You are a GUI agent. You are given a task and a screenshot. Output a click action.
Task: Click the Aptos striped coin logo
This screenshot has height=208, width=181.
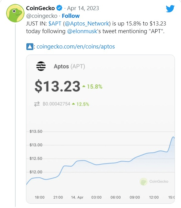point(41,66)
